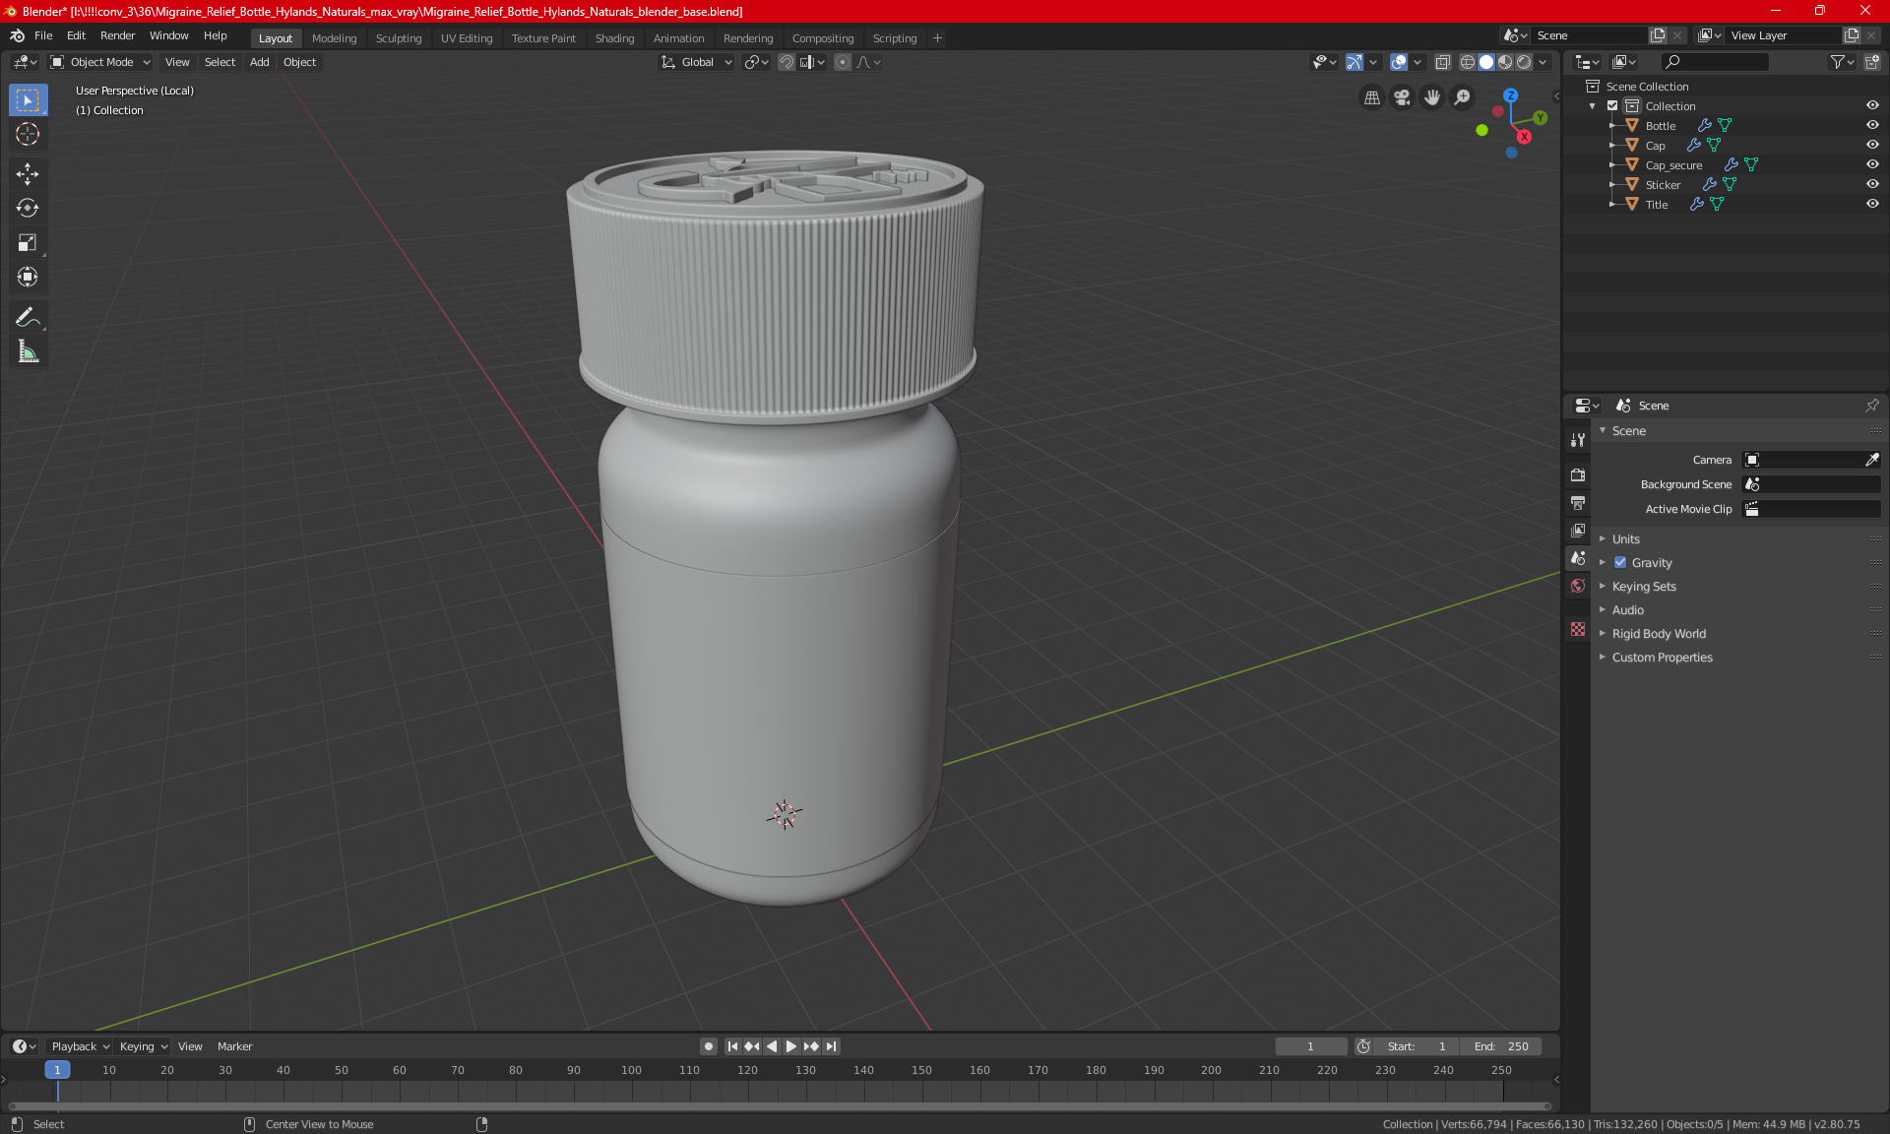
Task: Open the World properties tab
Action: coord(1578,586)
